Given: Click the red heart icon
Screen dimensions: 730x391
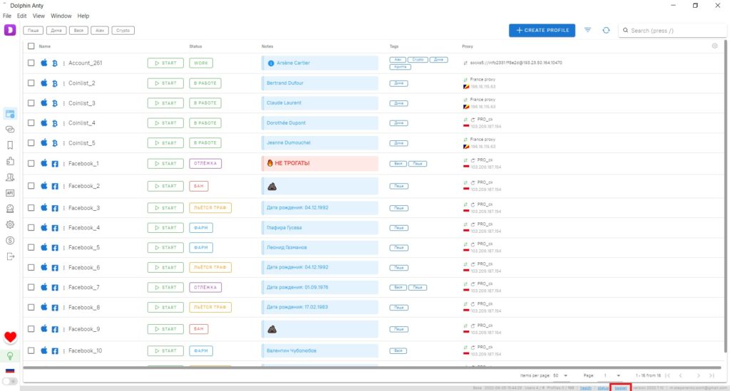Looking at the screenshot, I should tap(10, 337).
